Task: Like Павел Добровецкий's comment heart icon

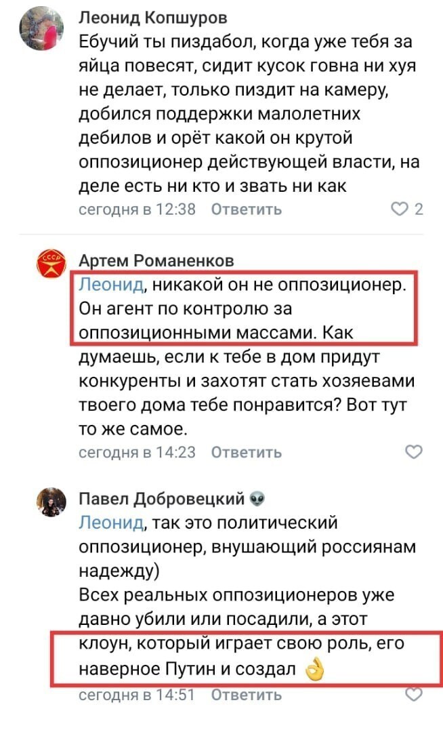Action: coord(414,694)
